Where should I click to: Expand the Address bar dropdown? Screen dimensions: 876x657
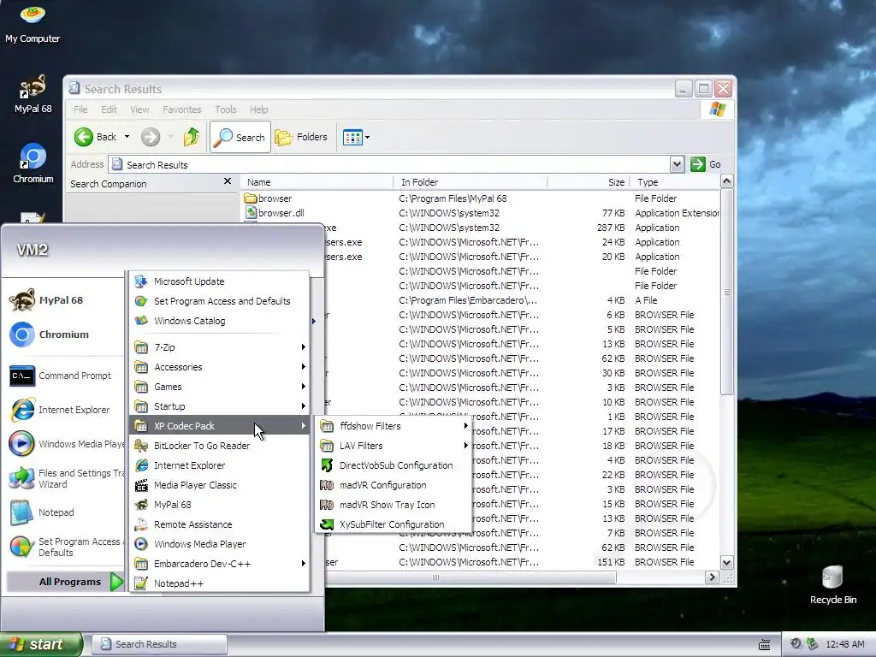[x=677, y=164]
